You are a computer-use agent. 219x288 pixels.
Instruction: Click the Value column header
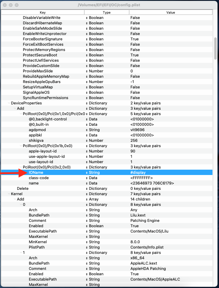coord(171,12)
